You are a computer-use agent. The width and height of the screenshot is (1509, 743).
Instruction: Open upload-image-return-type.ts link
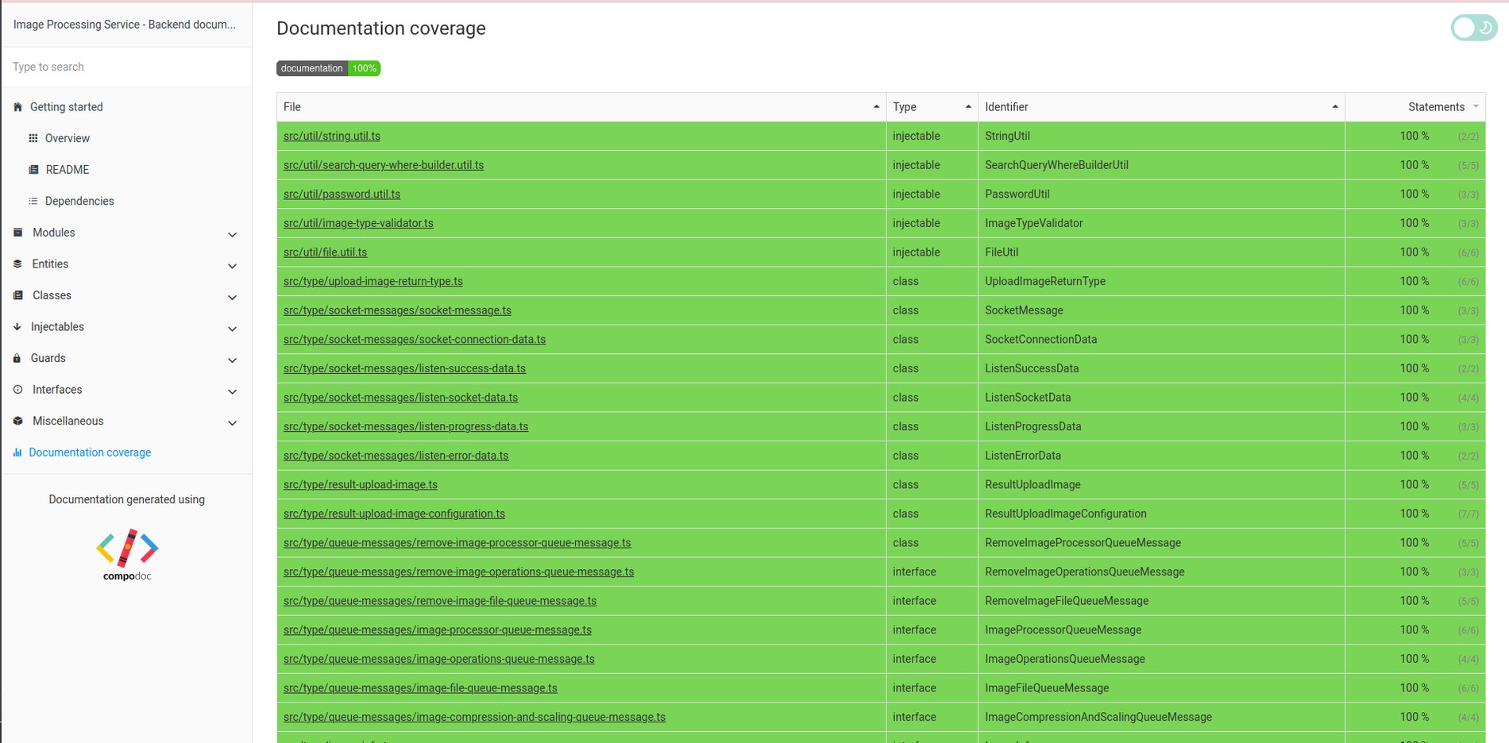[372, 281]
